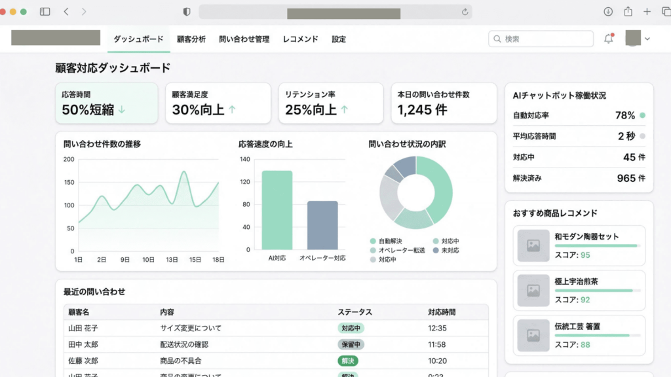Viewport: 671px width, 377px height.
Task: Reload the page with the refresh icon
Action: [465, 12]
